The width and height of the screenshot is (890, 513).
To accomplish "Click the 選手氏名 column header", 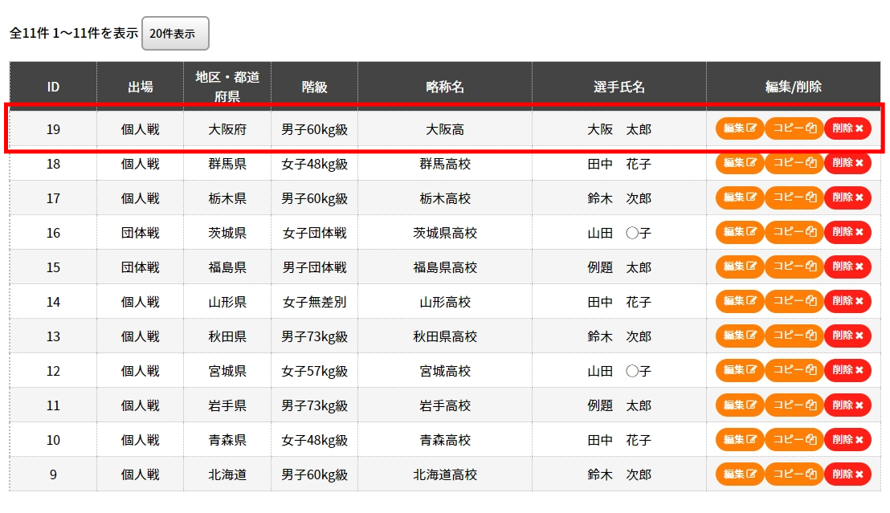I will click(x=619, y=87).
